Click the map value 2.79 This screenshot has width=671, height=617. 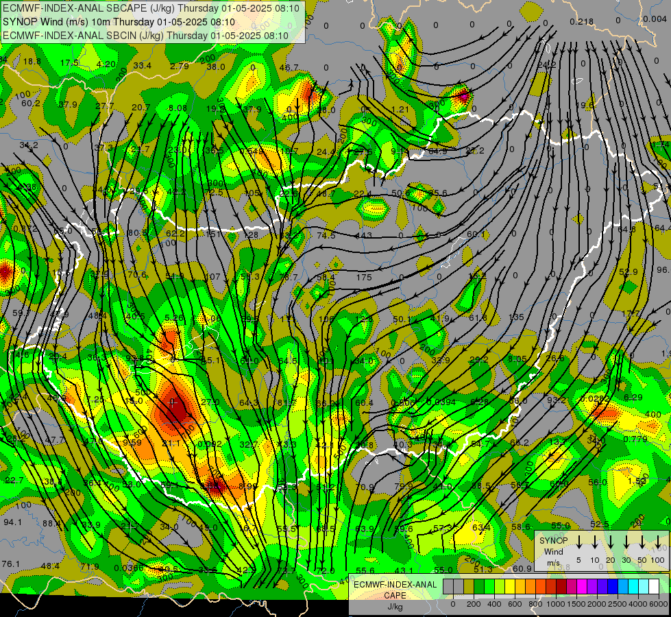pos(180,66)
